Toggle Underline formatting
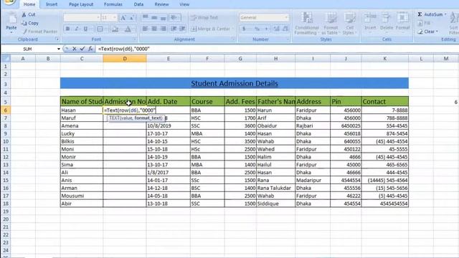 (x=85, y=29)
